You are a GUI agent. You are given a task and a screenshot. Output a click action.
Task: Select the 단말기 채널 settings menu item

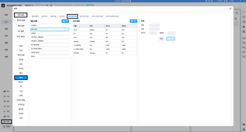tap(21, 100)
